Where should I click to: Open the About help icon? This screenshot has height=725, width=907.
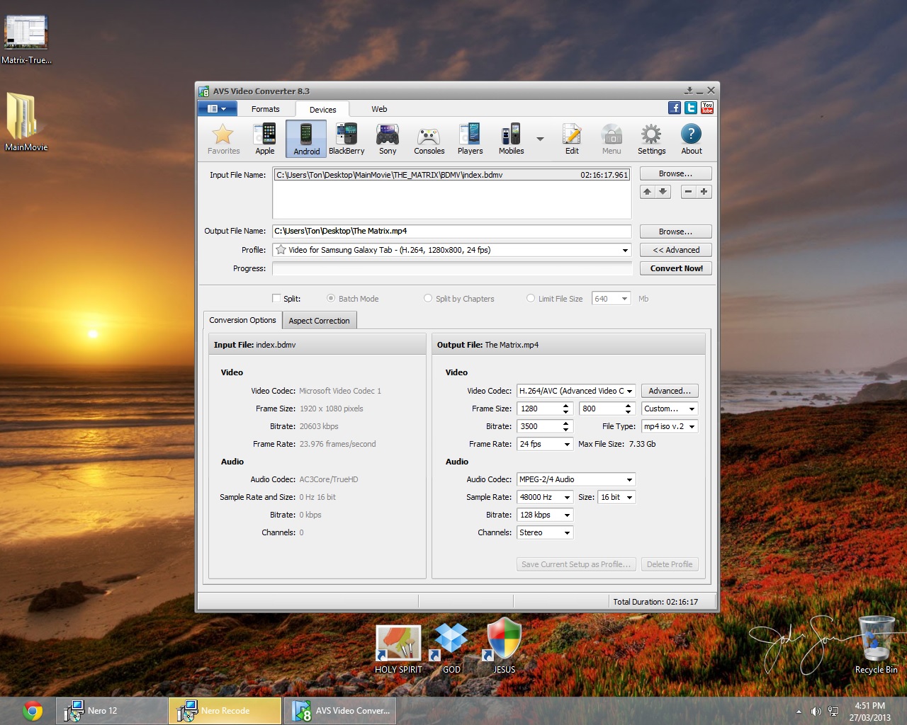(x=692, y=138)
